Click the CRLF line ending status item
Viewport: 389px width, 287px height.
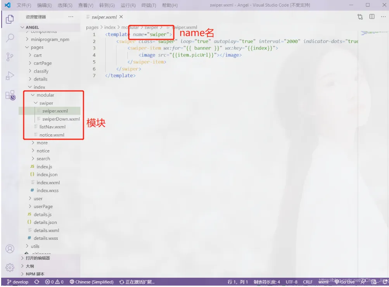click(x=308, y=282)
